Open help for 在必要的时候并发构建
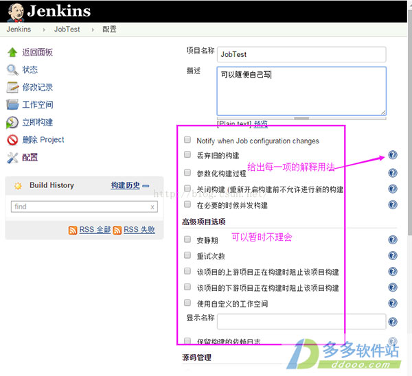The height and width of the screenshot is (376, 412). (393, 204)
